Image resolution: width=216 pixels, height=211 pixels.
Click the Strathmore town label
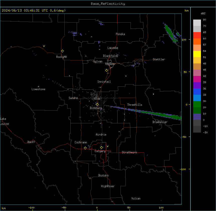[x=129, y=152]
